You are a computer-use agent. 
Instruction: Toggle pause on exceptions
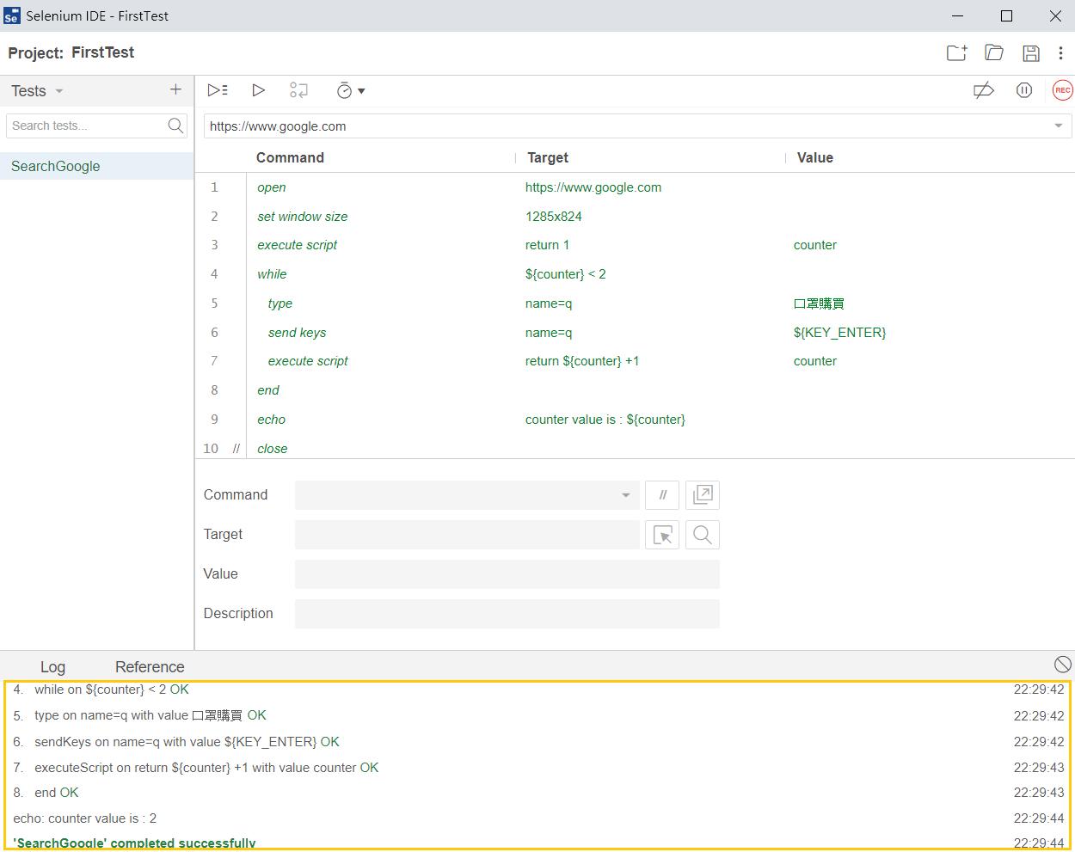pos(1024,90)
